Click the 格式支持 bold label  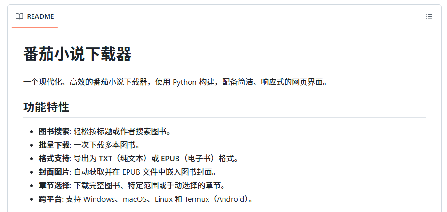pyautogui.click(x=54, y=158)
